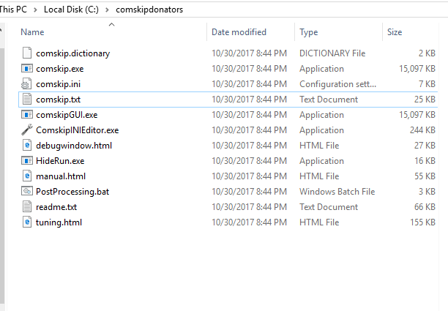Click the readme.txt text document icon
448x311 pixels.
[27, 206]
